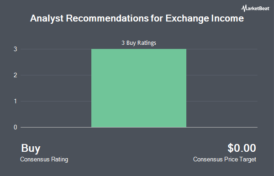Viewport: 274px width, 176px height.
Task: Click y-axis label 2
Action: [16, 75]
